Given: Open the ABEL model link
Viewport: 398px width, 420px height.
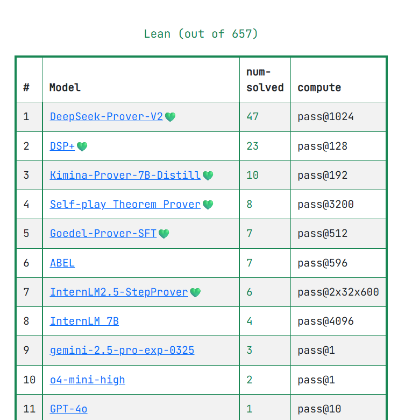Looking at the screenshot, I should pos(62,263).
